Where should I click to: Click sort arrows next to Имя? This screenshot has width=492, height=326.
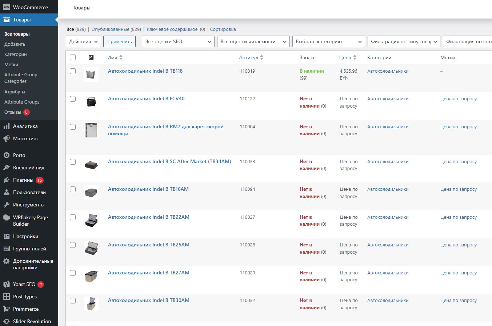[x=121, y=57]
